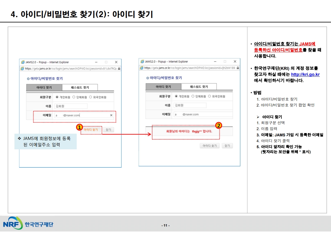Click page number - 11 -
Viewport: 331px width, 234px height.
coord(165,225)
